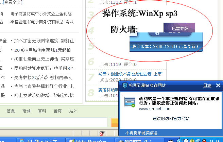
Task: Switch to the 站外 search tab
Action: (73, 111)
